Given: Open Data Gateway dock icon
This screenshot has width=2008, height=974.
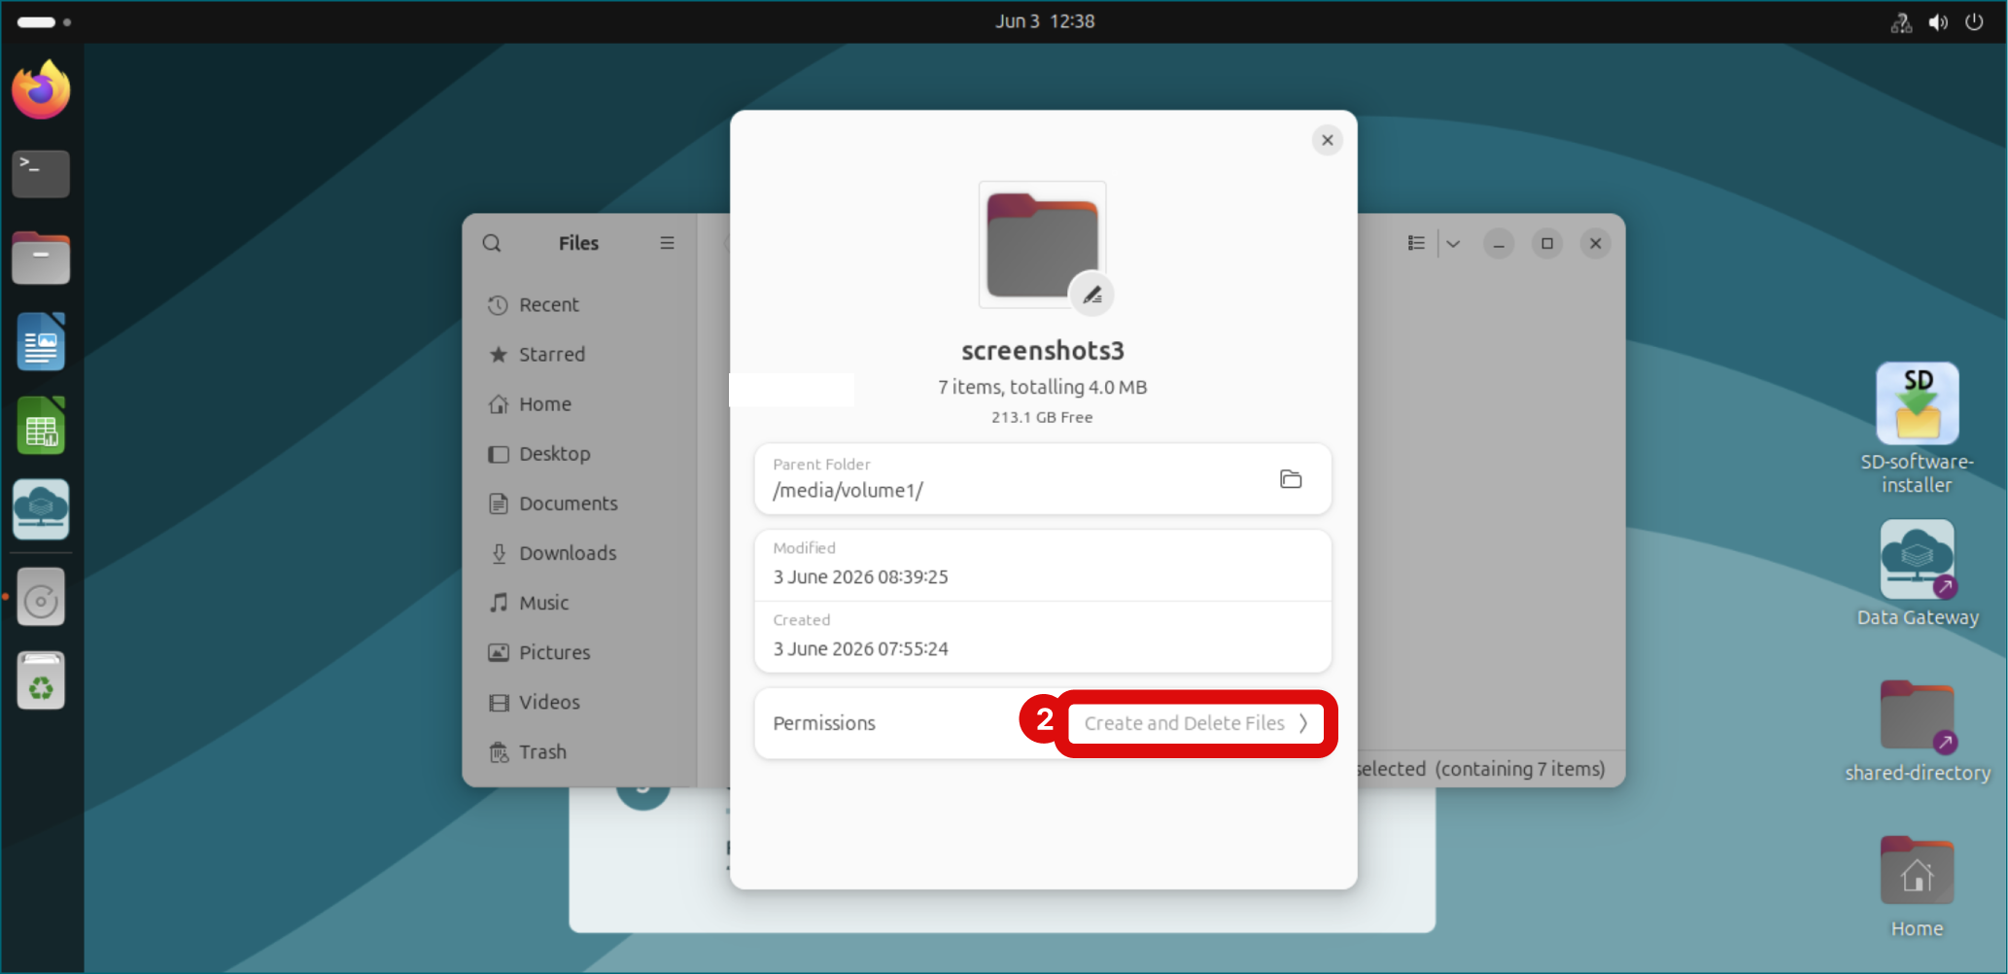Looking at the screenshot, I should 41,509.
